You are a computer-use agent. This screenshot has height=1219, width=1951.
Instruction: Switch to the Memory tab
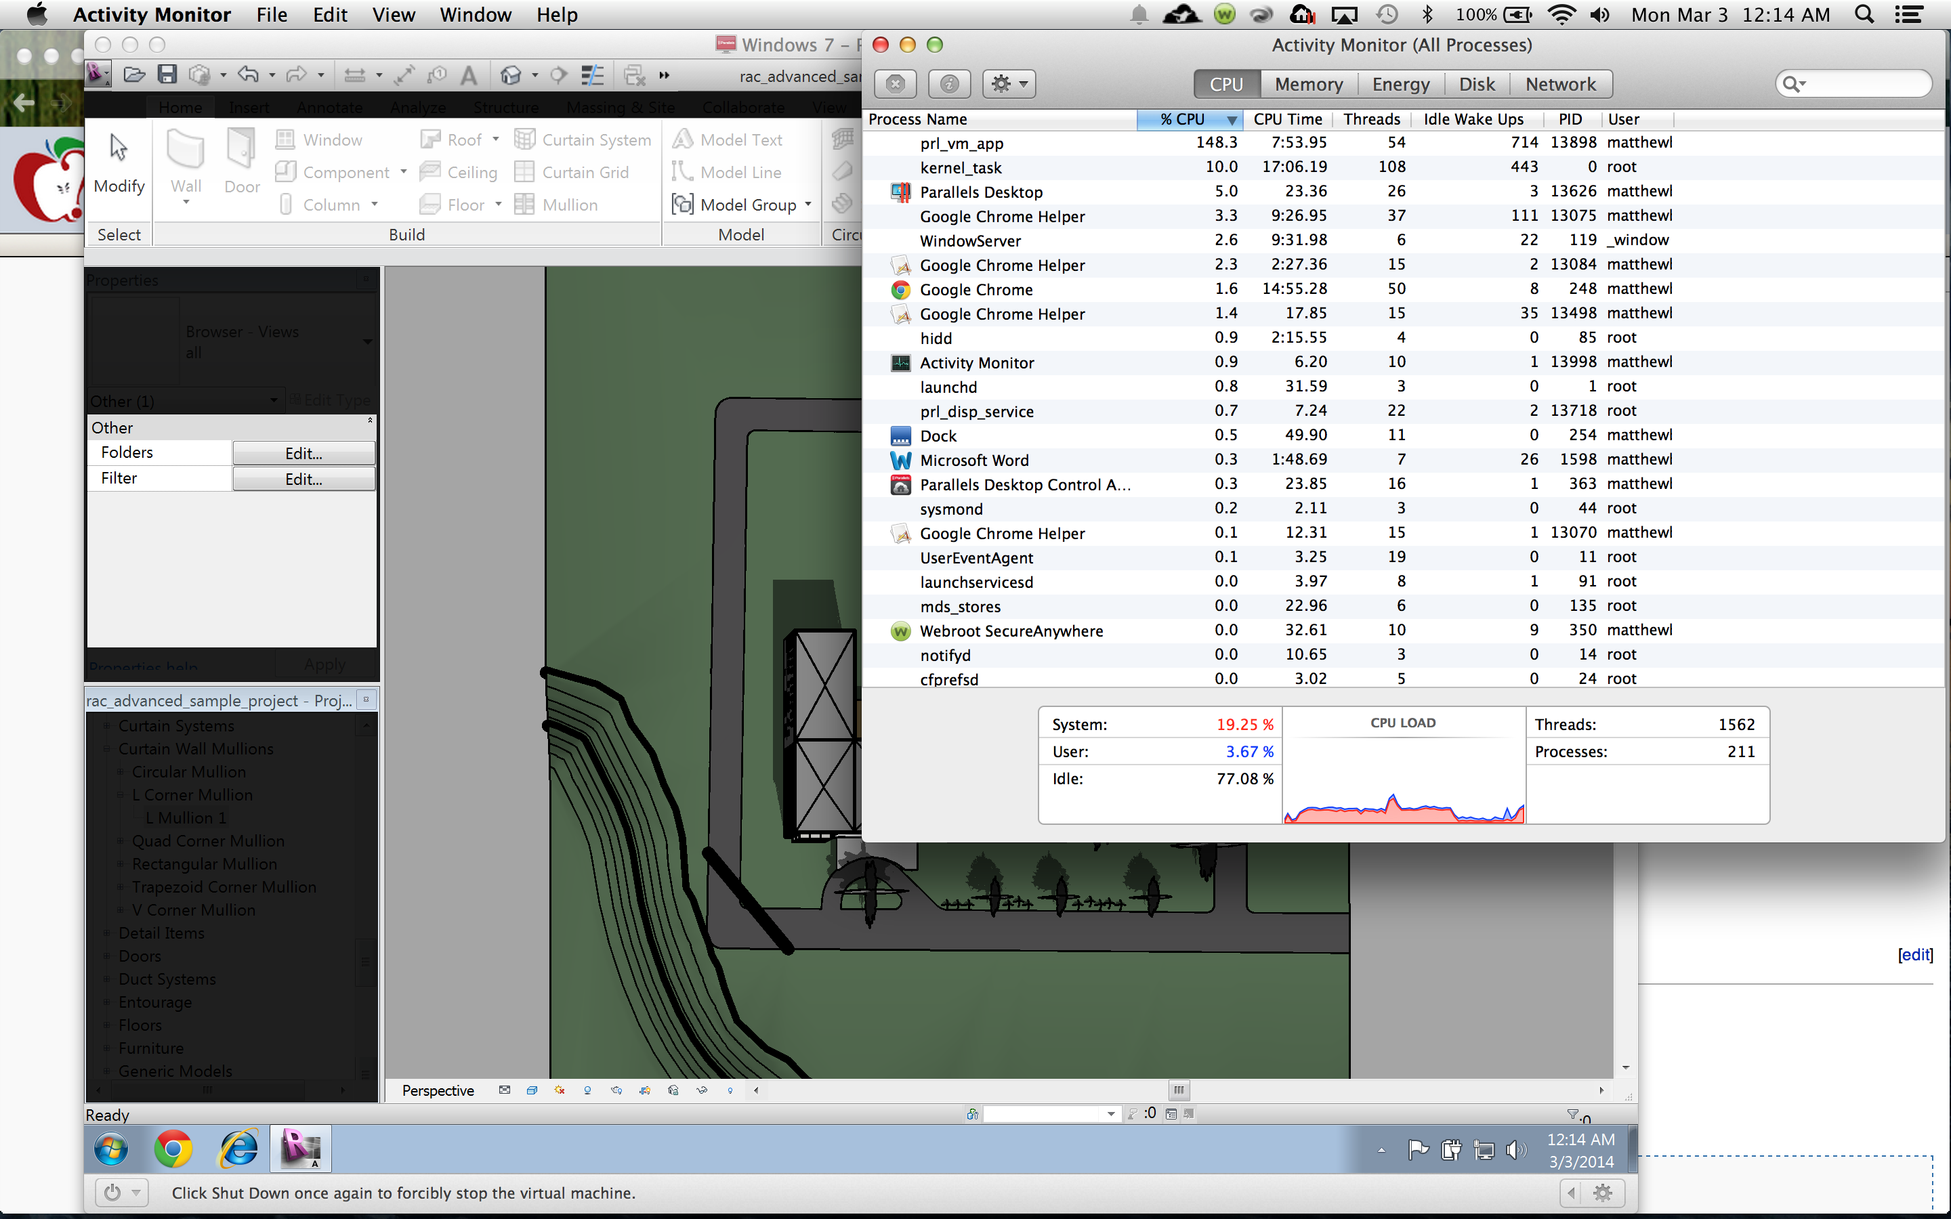(1307, 84)
